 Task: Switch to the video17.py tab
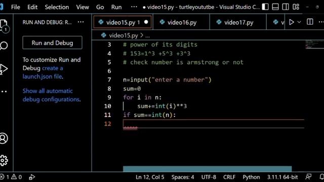(238, 22)
